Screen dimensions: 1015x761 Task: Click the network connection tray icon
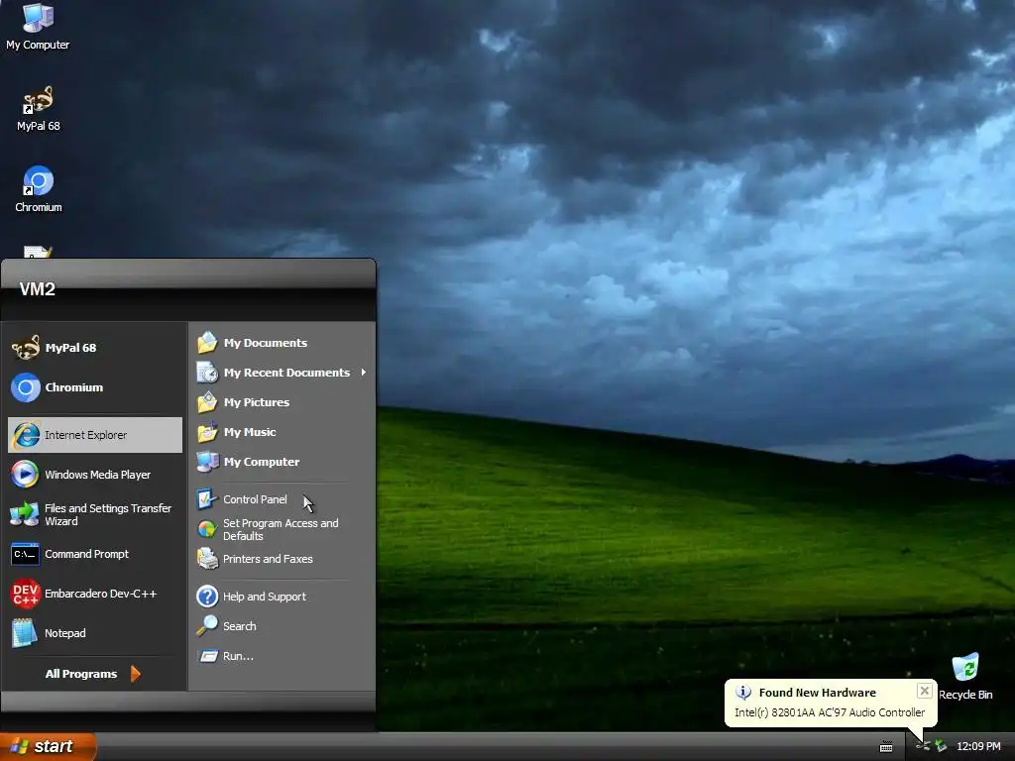923,746
